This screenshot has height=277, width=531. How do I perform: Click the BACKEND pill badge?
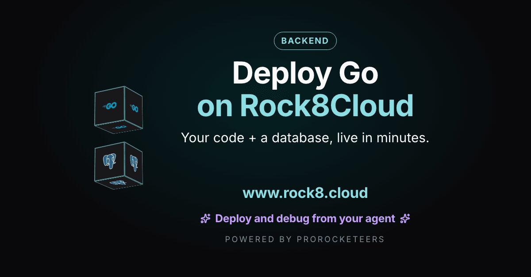305,41
